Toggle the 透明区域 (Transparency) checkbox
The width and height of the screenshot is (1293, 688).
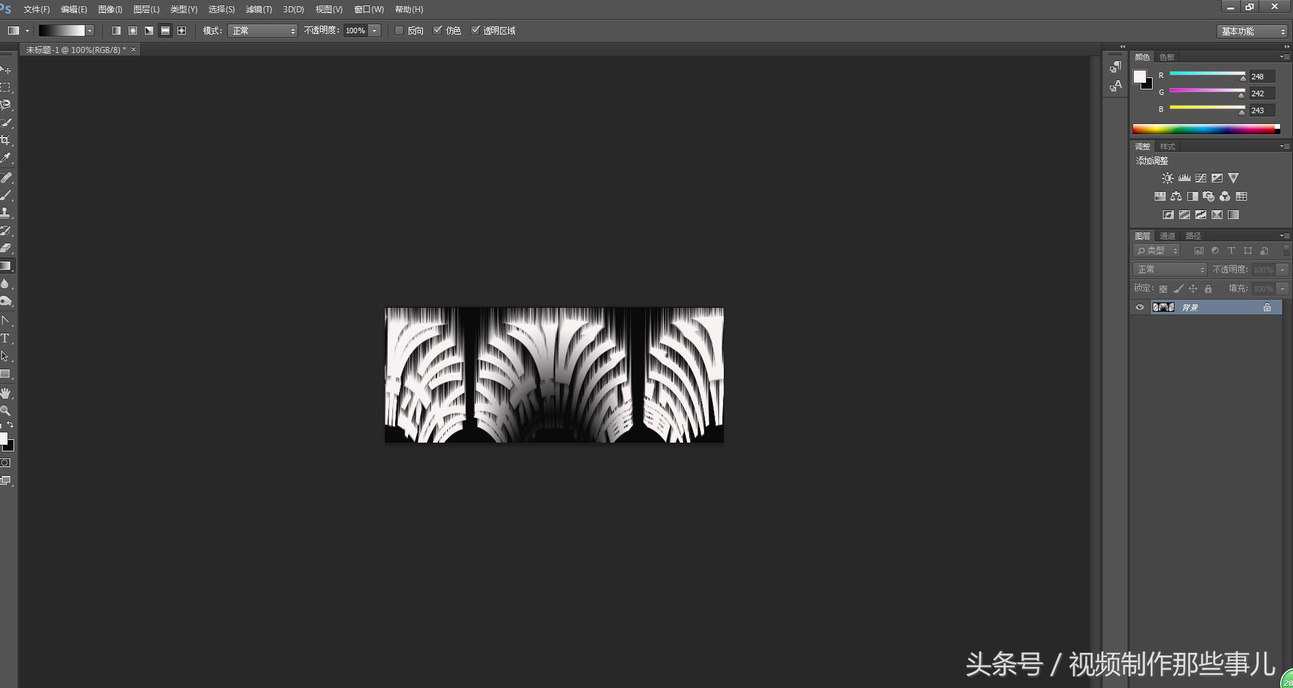point(476,31)
